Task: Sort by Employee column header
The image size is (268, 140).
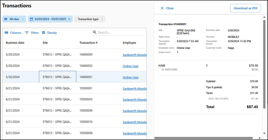Action: click(x=129, y=43)
